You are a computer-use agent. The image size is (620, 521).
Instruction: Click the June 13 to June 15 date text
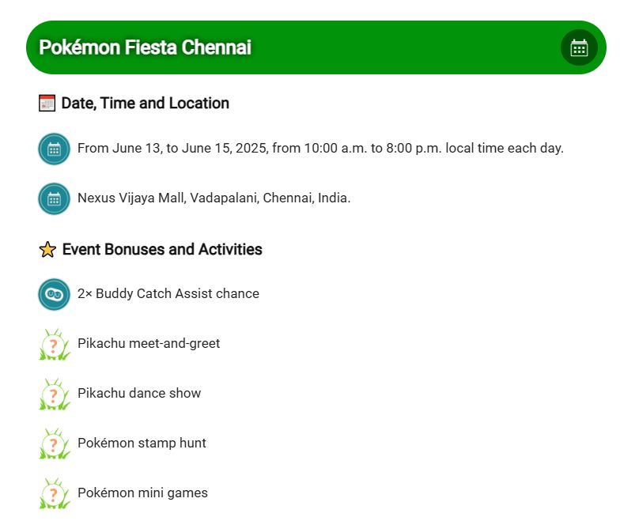[319, 149]
